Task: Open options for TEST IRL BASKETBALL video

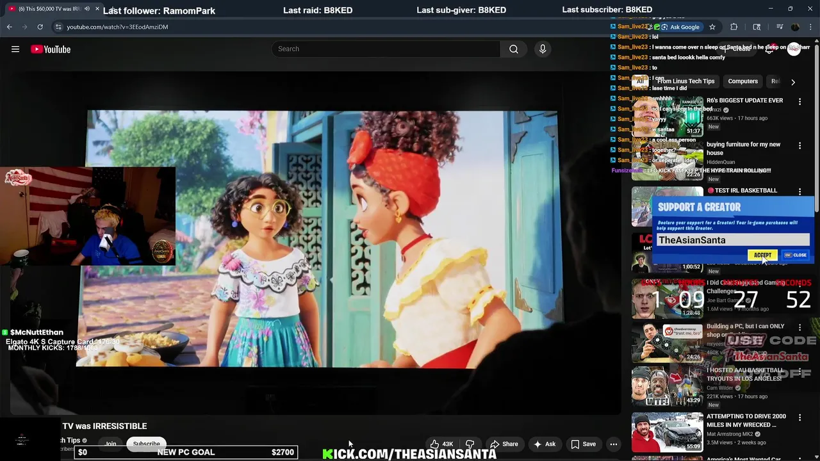Action: coord(799,191)
